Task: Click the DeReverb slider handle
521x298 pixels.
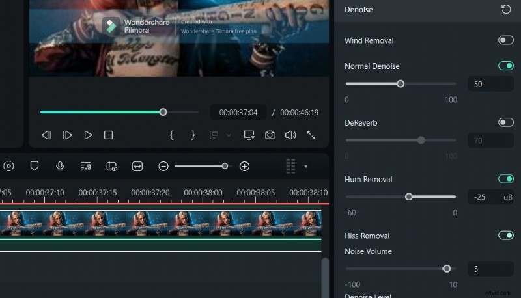Action: [x=421, y=140]
